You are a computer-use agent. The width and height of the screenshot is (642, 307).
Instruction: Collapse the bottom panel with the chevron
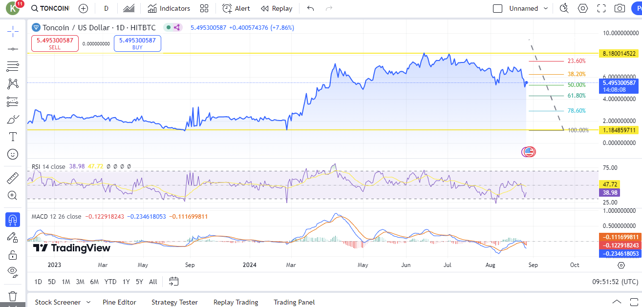(617, 302)
